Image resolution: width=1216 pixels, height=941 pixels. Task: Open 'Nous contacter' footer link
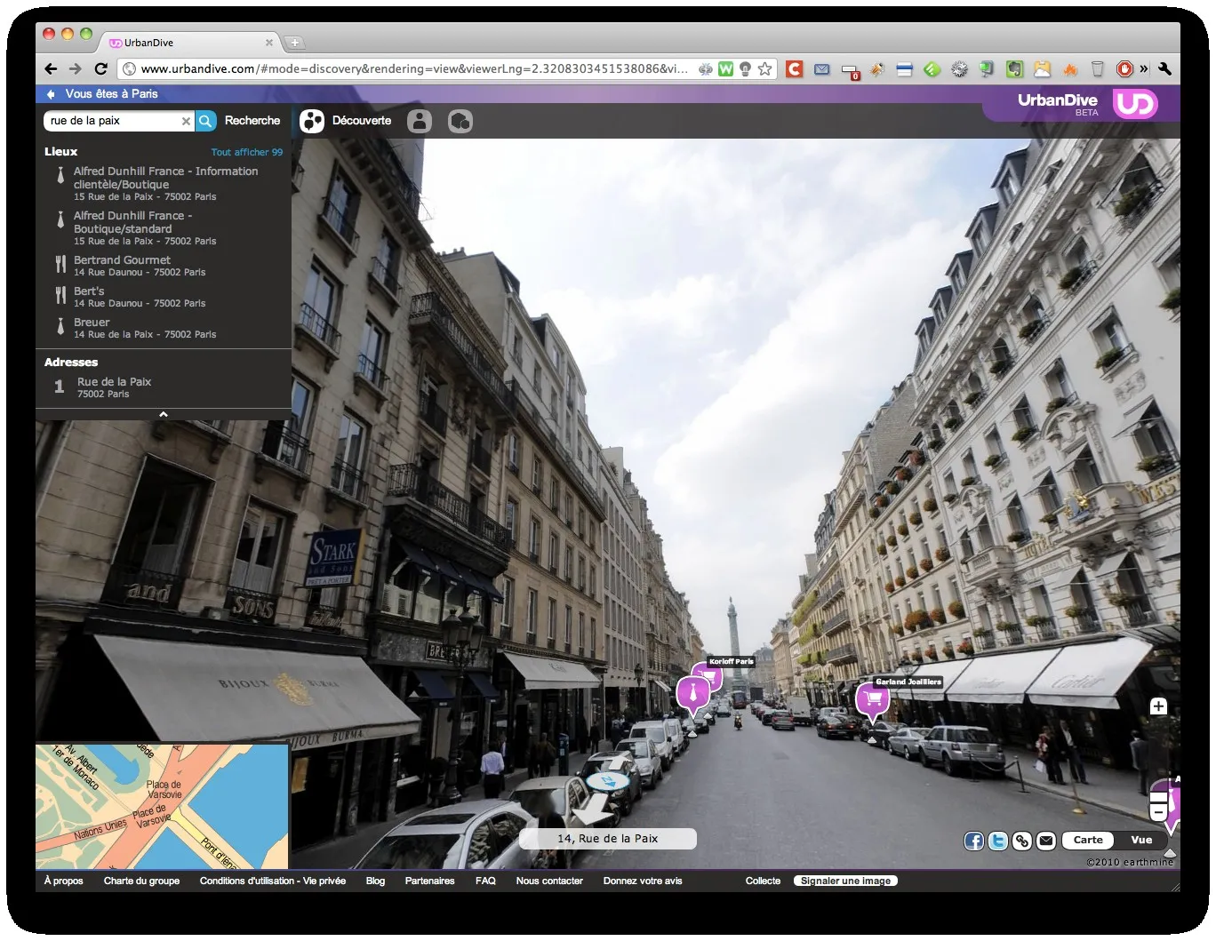(x=549, y=881)
